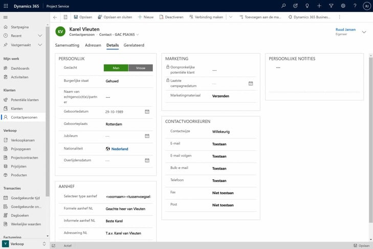Viewport: 373px width, 249px height.
Task: Click the sidebar vertical scrollbar
Action: click(48, 111)
